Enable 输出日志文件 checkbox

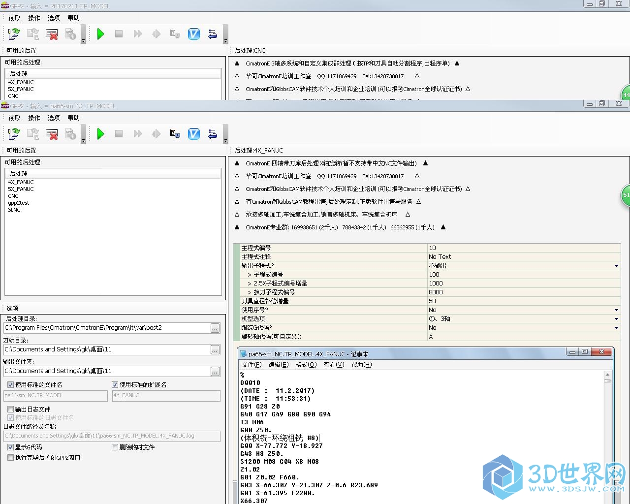[x=10, y=409]
